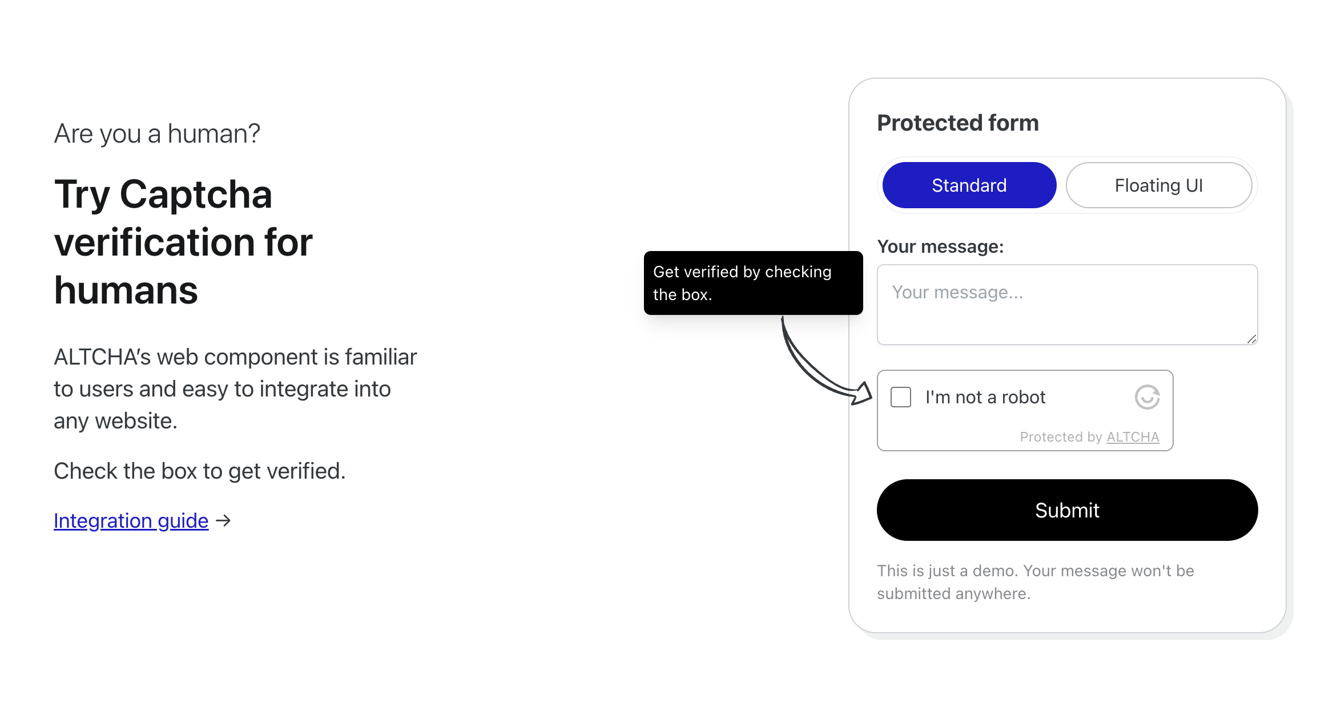Screen dimensions: 1337x716
Task: Open the ALTCHA link in widget footer
Action: (x=1133, y=437)
